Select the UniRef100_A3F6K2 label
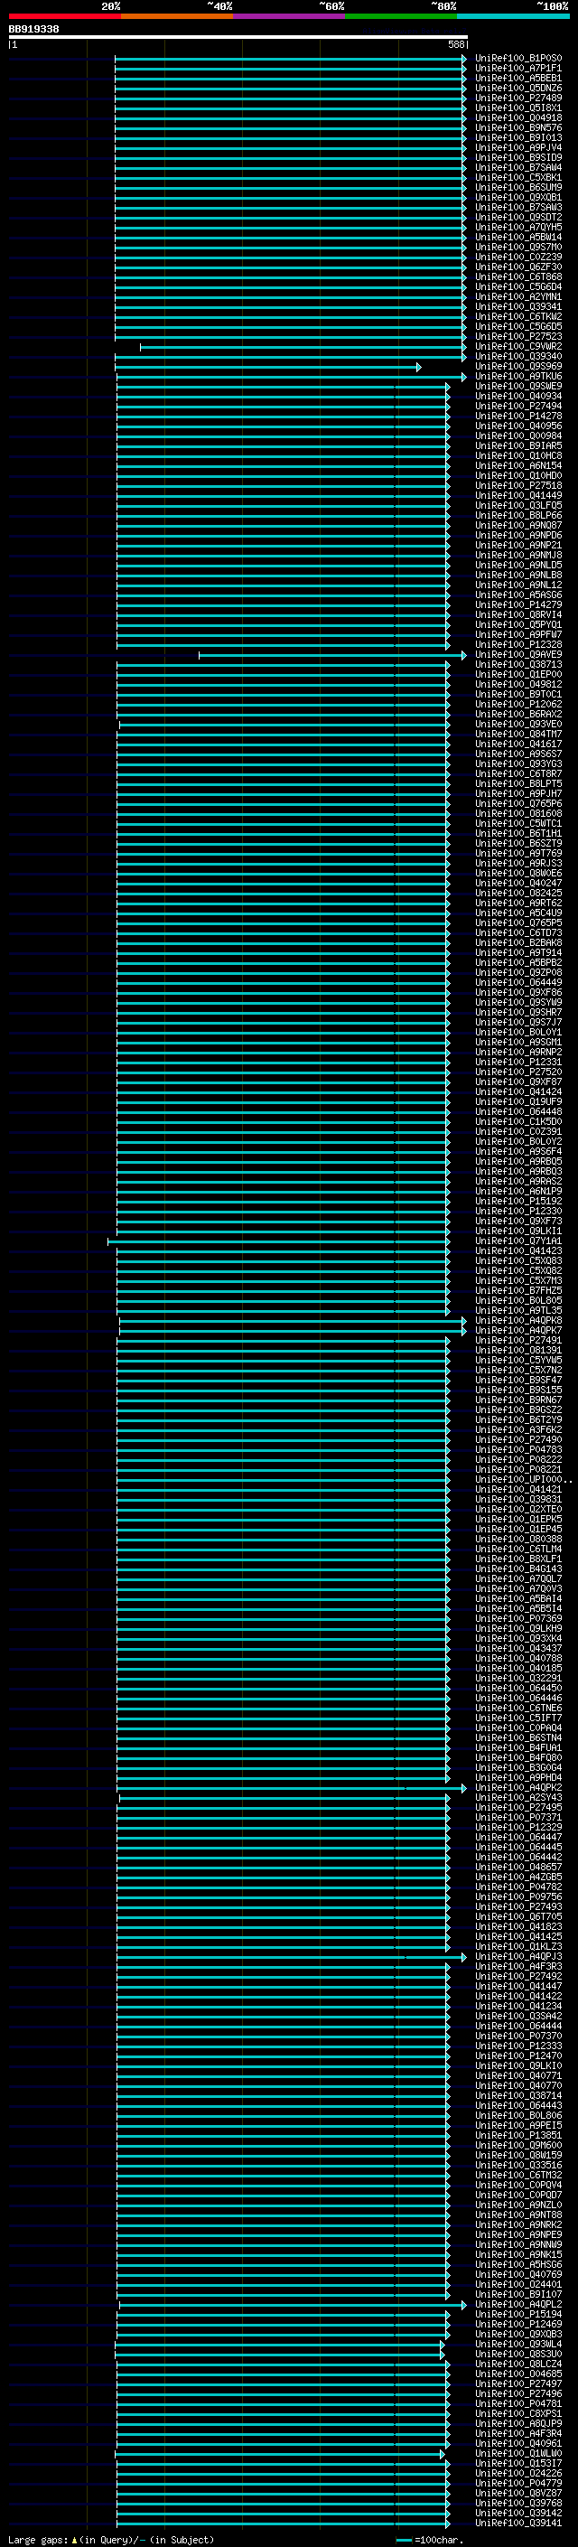 point(517,1428)
